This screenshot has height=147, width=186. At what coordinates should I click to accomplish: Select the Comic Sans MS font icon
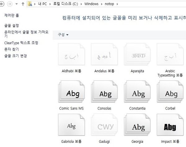pyautogui.click(x=72, y=91)
